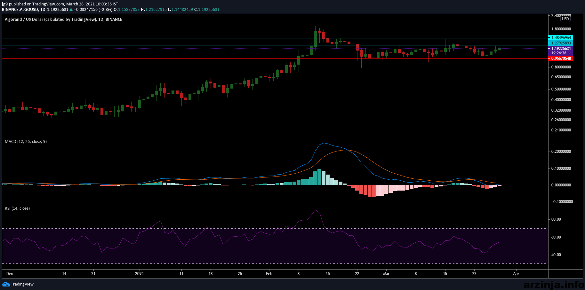Click the red 0.96670548 support price label
Viewport: 585px width, 290px height.
click(x=561, y=59)
